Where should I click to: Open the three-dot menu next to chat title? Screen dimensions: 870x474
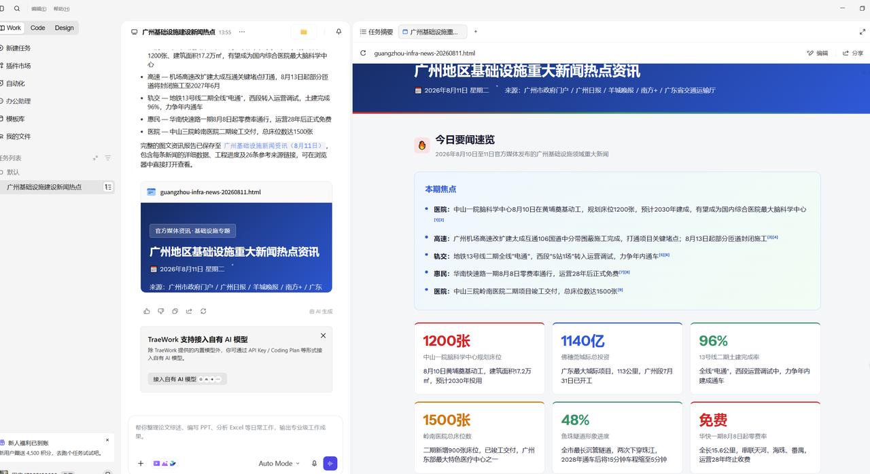click(242, 32)
